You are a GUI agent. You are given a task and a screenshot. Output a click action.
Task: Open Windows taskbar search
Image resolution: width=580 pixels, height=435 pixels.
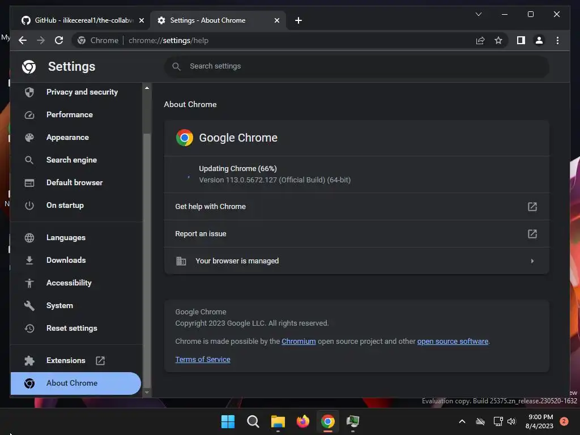253,421
